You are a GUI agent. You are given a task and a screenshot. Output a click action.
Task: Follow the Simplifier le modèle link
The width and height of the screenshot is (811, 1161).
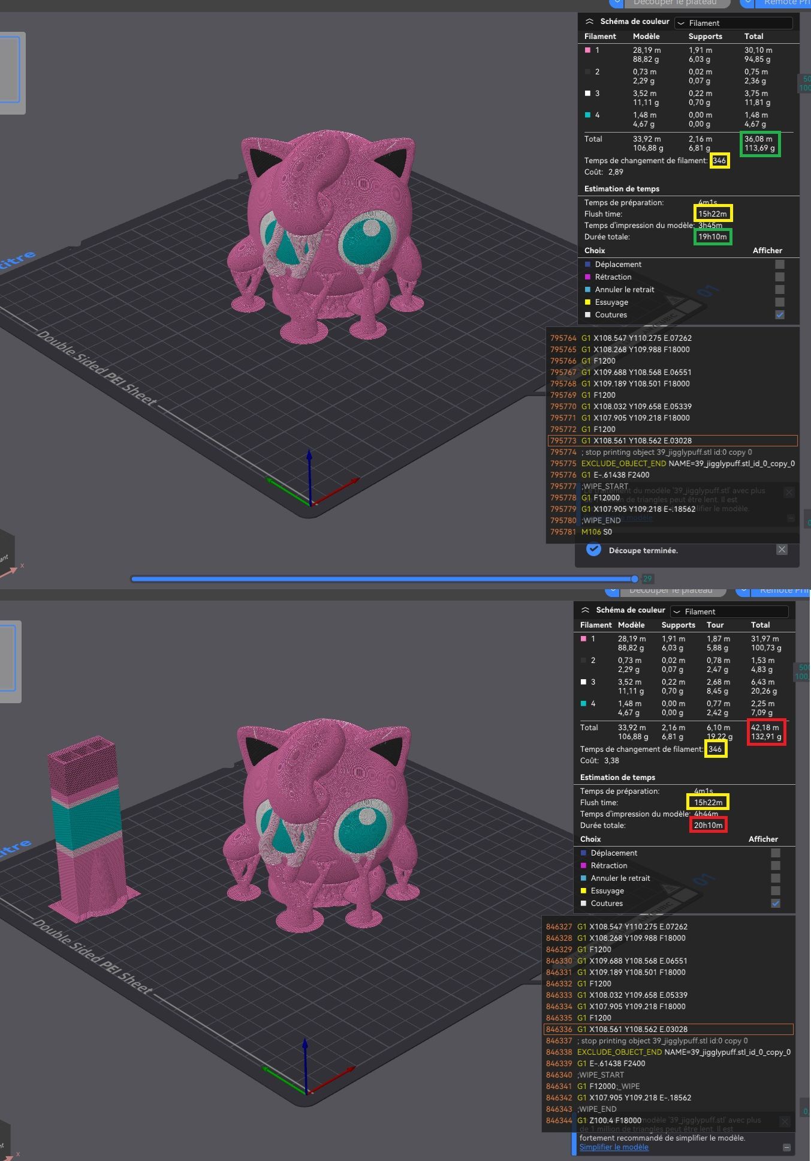coord(614,1147)
